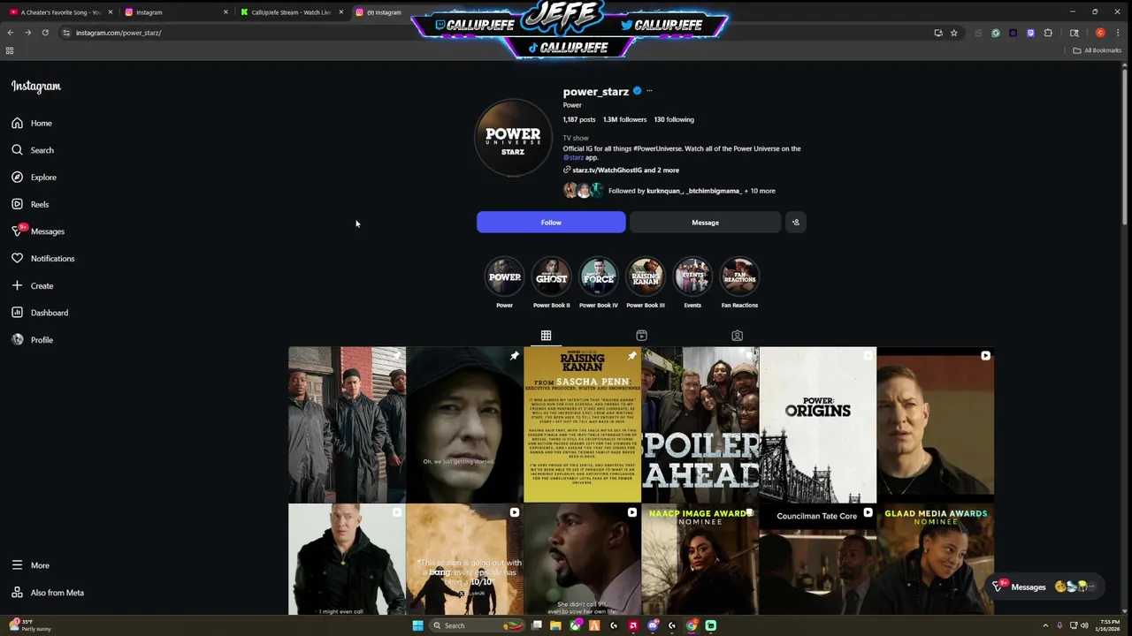Screen dimensions: 1132x636
Task: Open Instagram Home in sidebar
Action: 32,123
